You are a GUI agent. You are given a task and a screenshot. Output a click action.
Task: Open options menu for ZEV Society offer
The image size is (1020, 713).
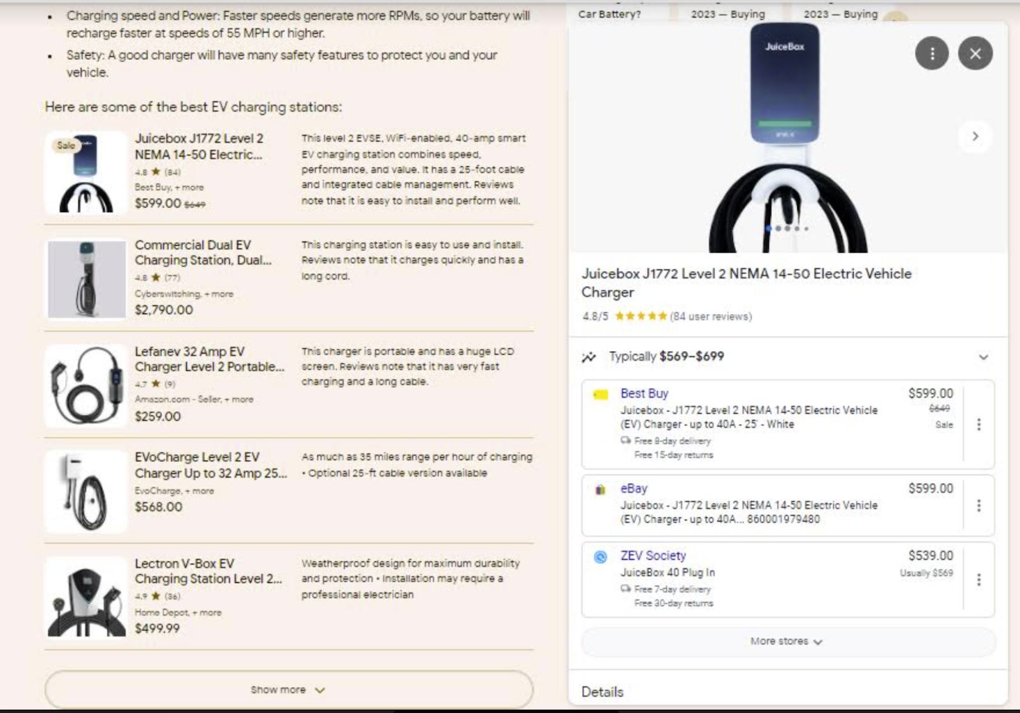pyautogui.click(x=979, y=580)
